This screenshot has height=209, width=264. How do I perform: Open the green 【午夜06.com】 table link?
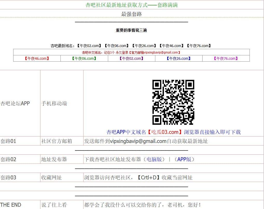84,58
